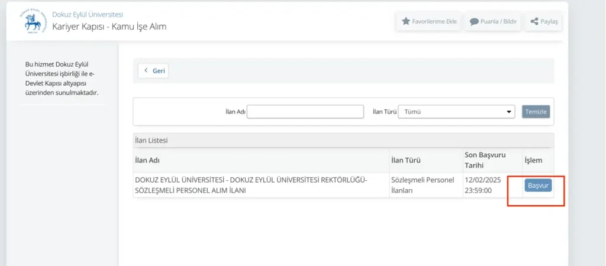Click the 12/02/2025 23:59:00 date cell

click(x=483, y=185)
